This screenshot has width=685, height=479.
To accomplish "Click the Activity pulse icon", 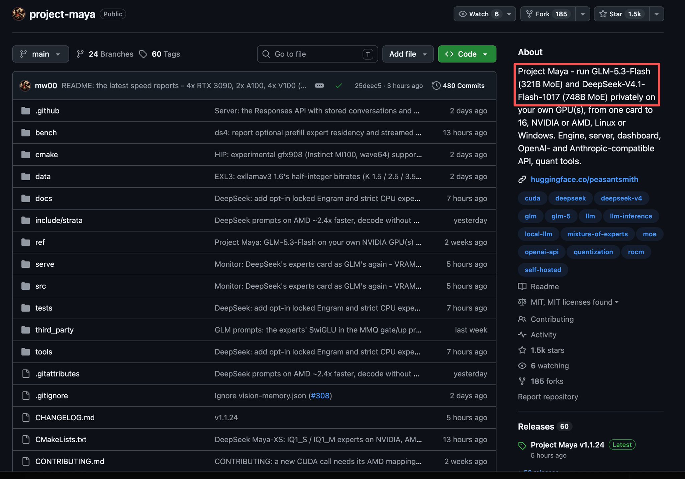I will point(522,334).
